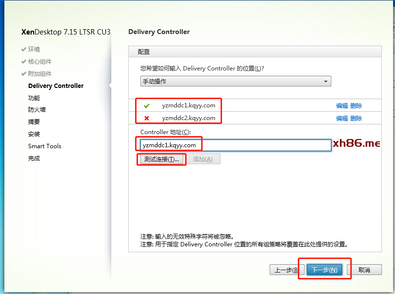Click the 添加 button
The height and width of the screenshot is (294, 395).
pos(203,159)
